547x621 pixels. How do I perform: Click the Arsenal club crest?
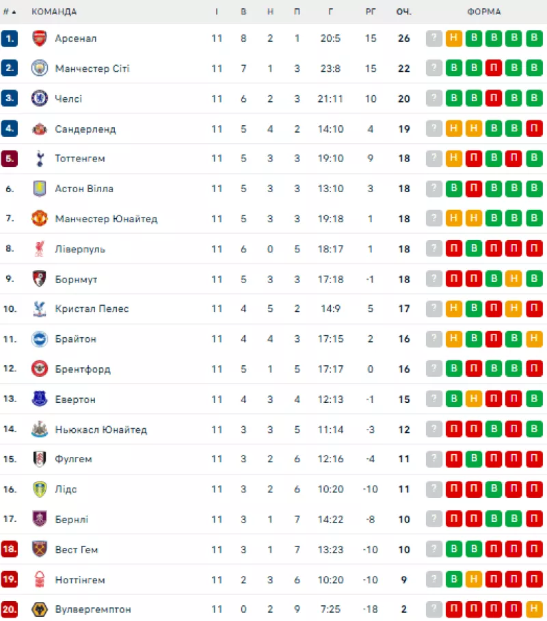click(39, 38)
